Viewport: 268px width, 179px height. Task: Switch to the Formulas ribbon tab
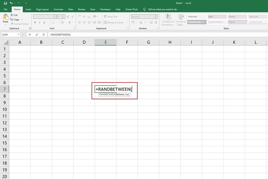pos(58,10)
